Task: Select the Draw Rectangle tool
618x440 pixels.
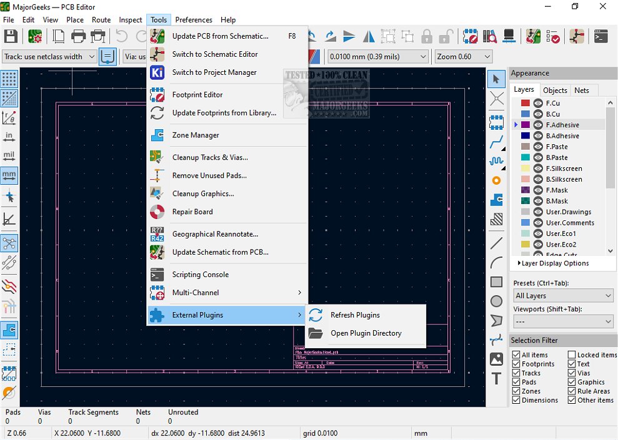Action: 496,282
